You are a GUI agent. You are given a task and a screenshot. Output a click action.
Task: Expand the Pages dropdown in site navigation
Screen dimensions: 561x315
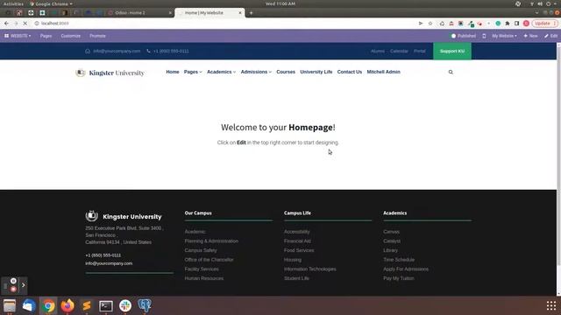(x=193, y=72)
